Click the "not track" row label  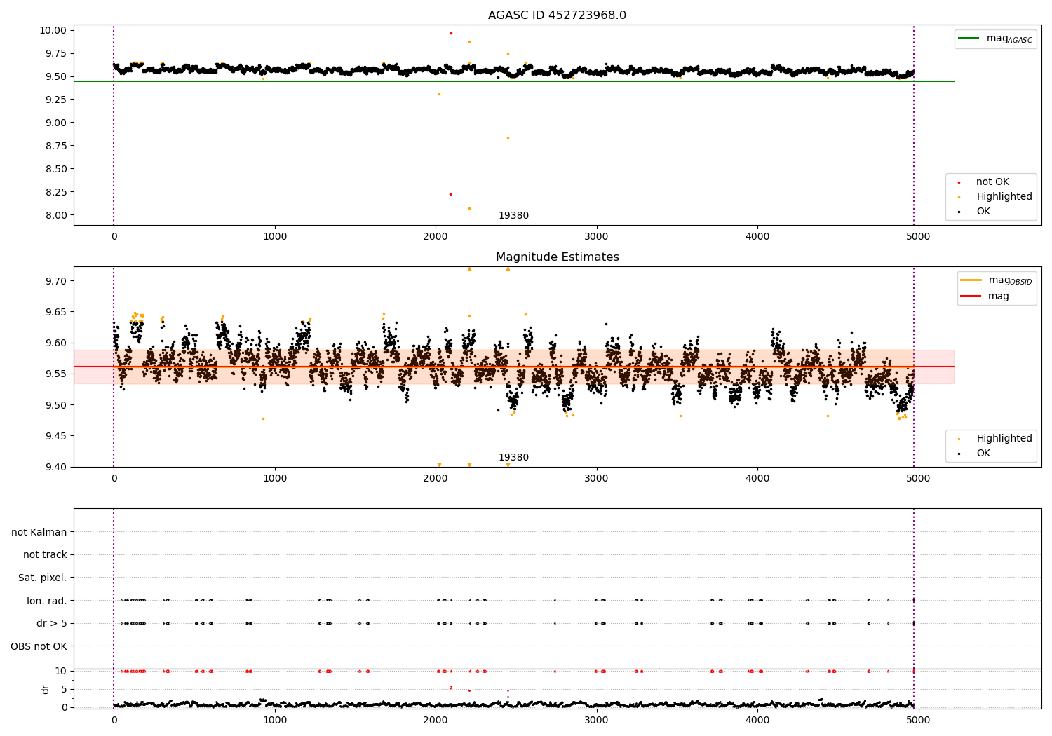point(45,554)
